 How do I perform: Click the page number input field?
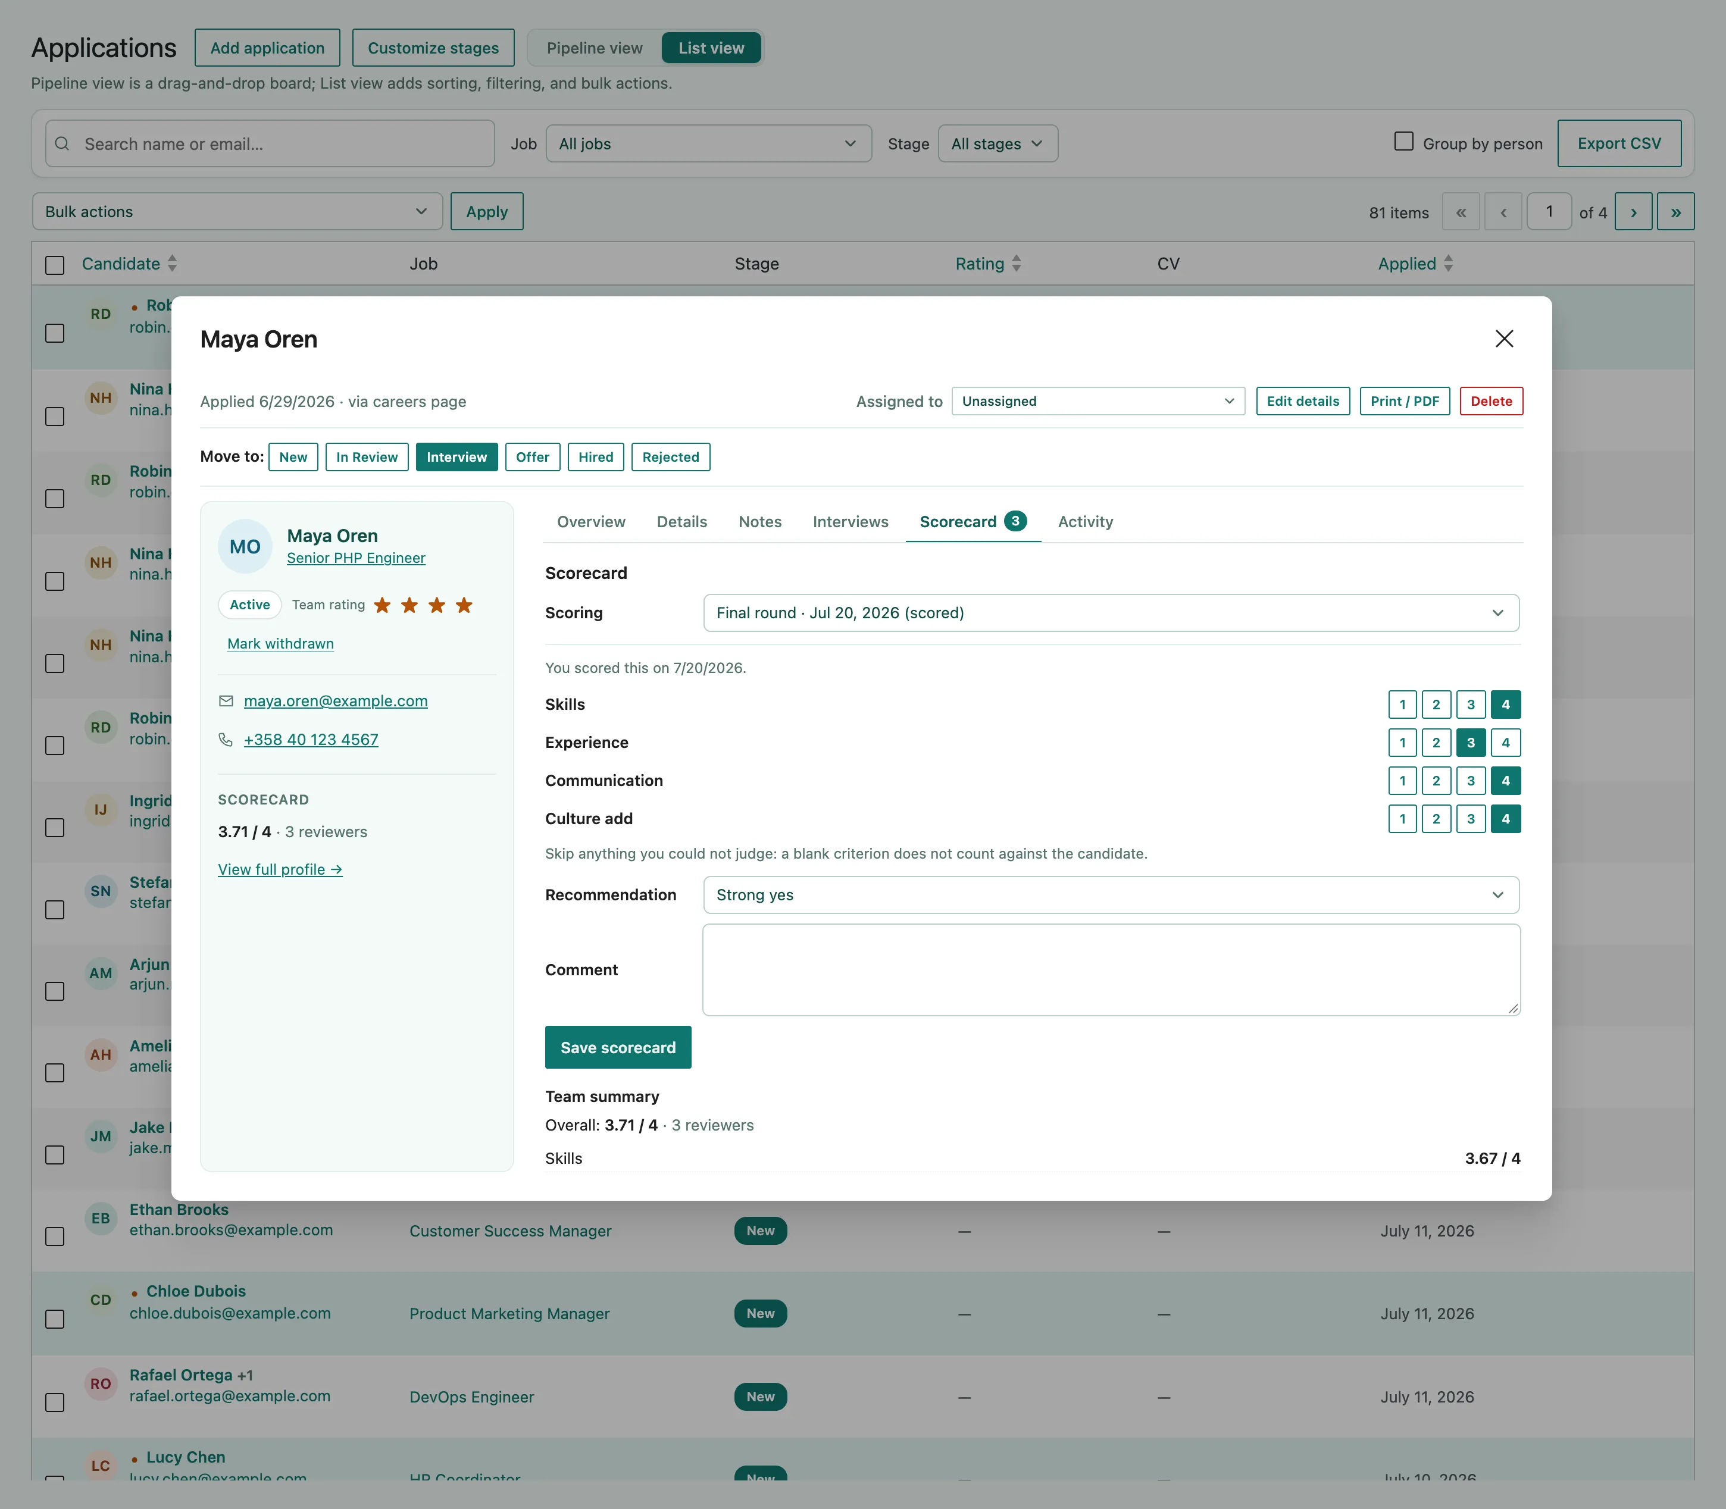click(x=1549, y=212)
